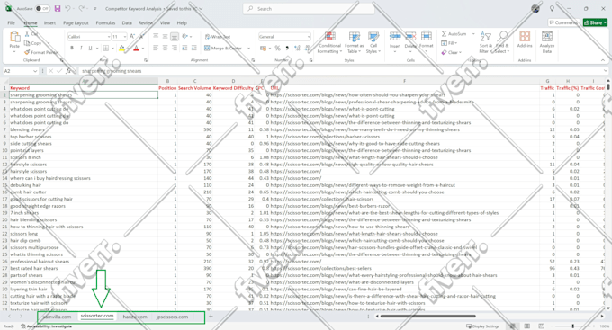Viewport: 612px width, 330px height.
Task: Open the Calibri font name dropdown
Action: point(109,37)
